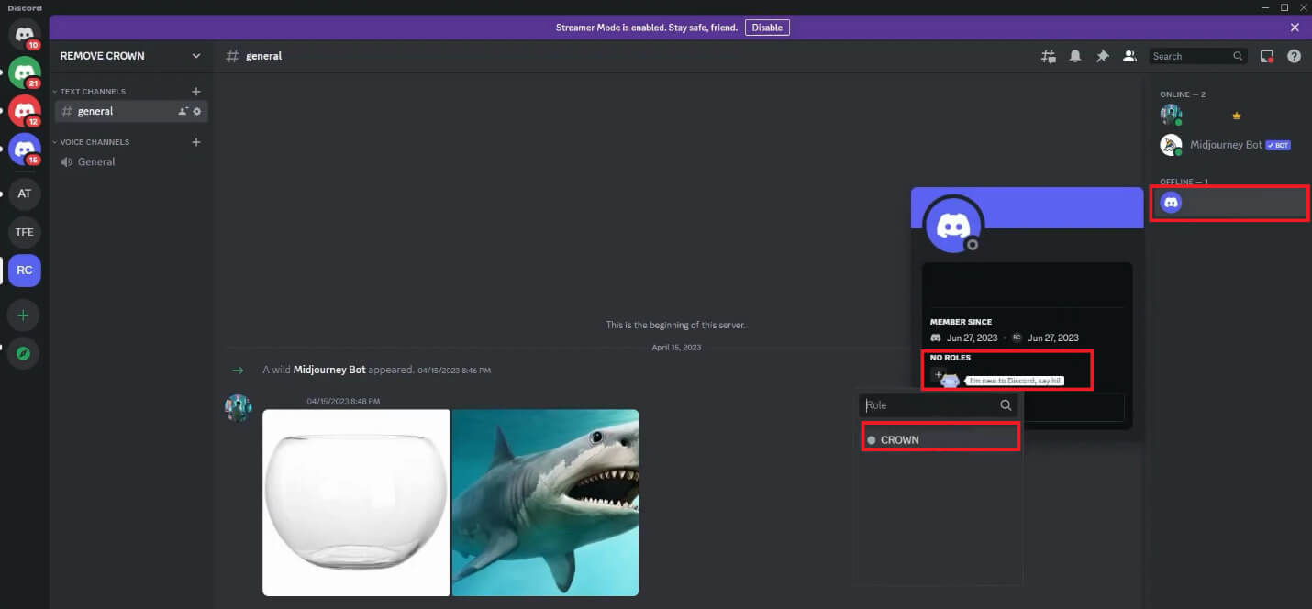Disable Streamer Mode
Viewport: 1312px width, 609px height.
[x=767, y=28]
